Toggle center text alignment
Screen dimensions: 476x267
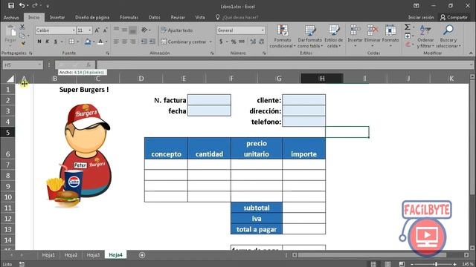tap(124, 42)
